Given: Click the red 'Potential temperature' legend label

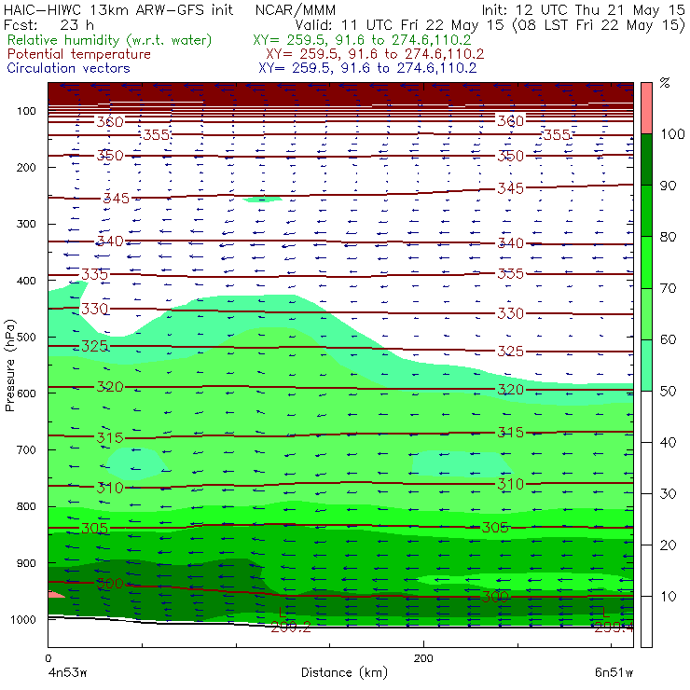Looking at the screenshot, I should [x=78, y=54].
